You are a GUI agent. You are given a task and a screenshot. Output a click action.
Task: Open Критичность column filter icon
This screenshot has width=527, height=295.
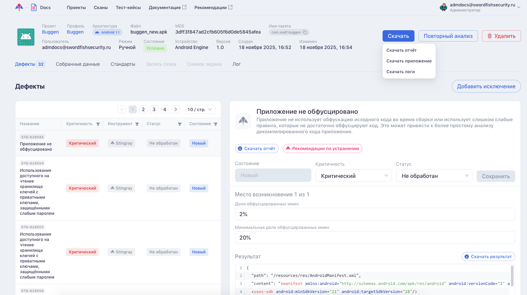click(98, 124)
